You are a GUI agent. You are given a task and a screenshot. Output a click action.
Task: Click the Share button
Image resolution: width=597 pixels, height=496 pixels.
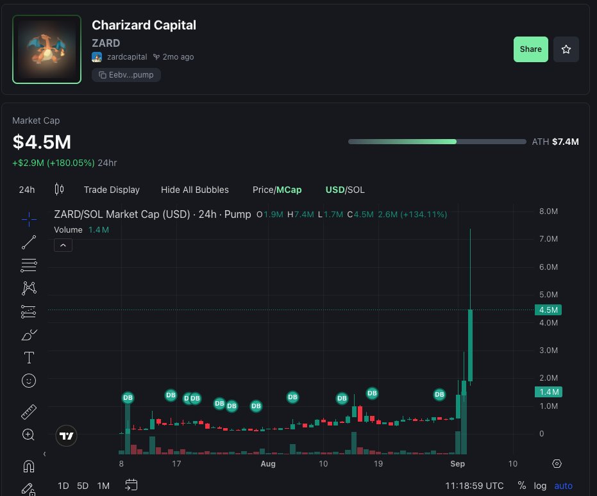click(x=531, y=49)
